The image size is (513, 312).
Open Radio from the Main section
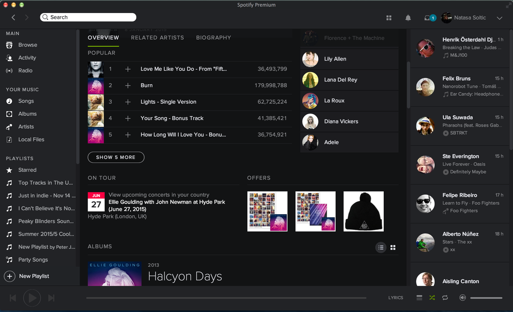[x=25, y=71]
